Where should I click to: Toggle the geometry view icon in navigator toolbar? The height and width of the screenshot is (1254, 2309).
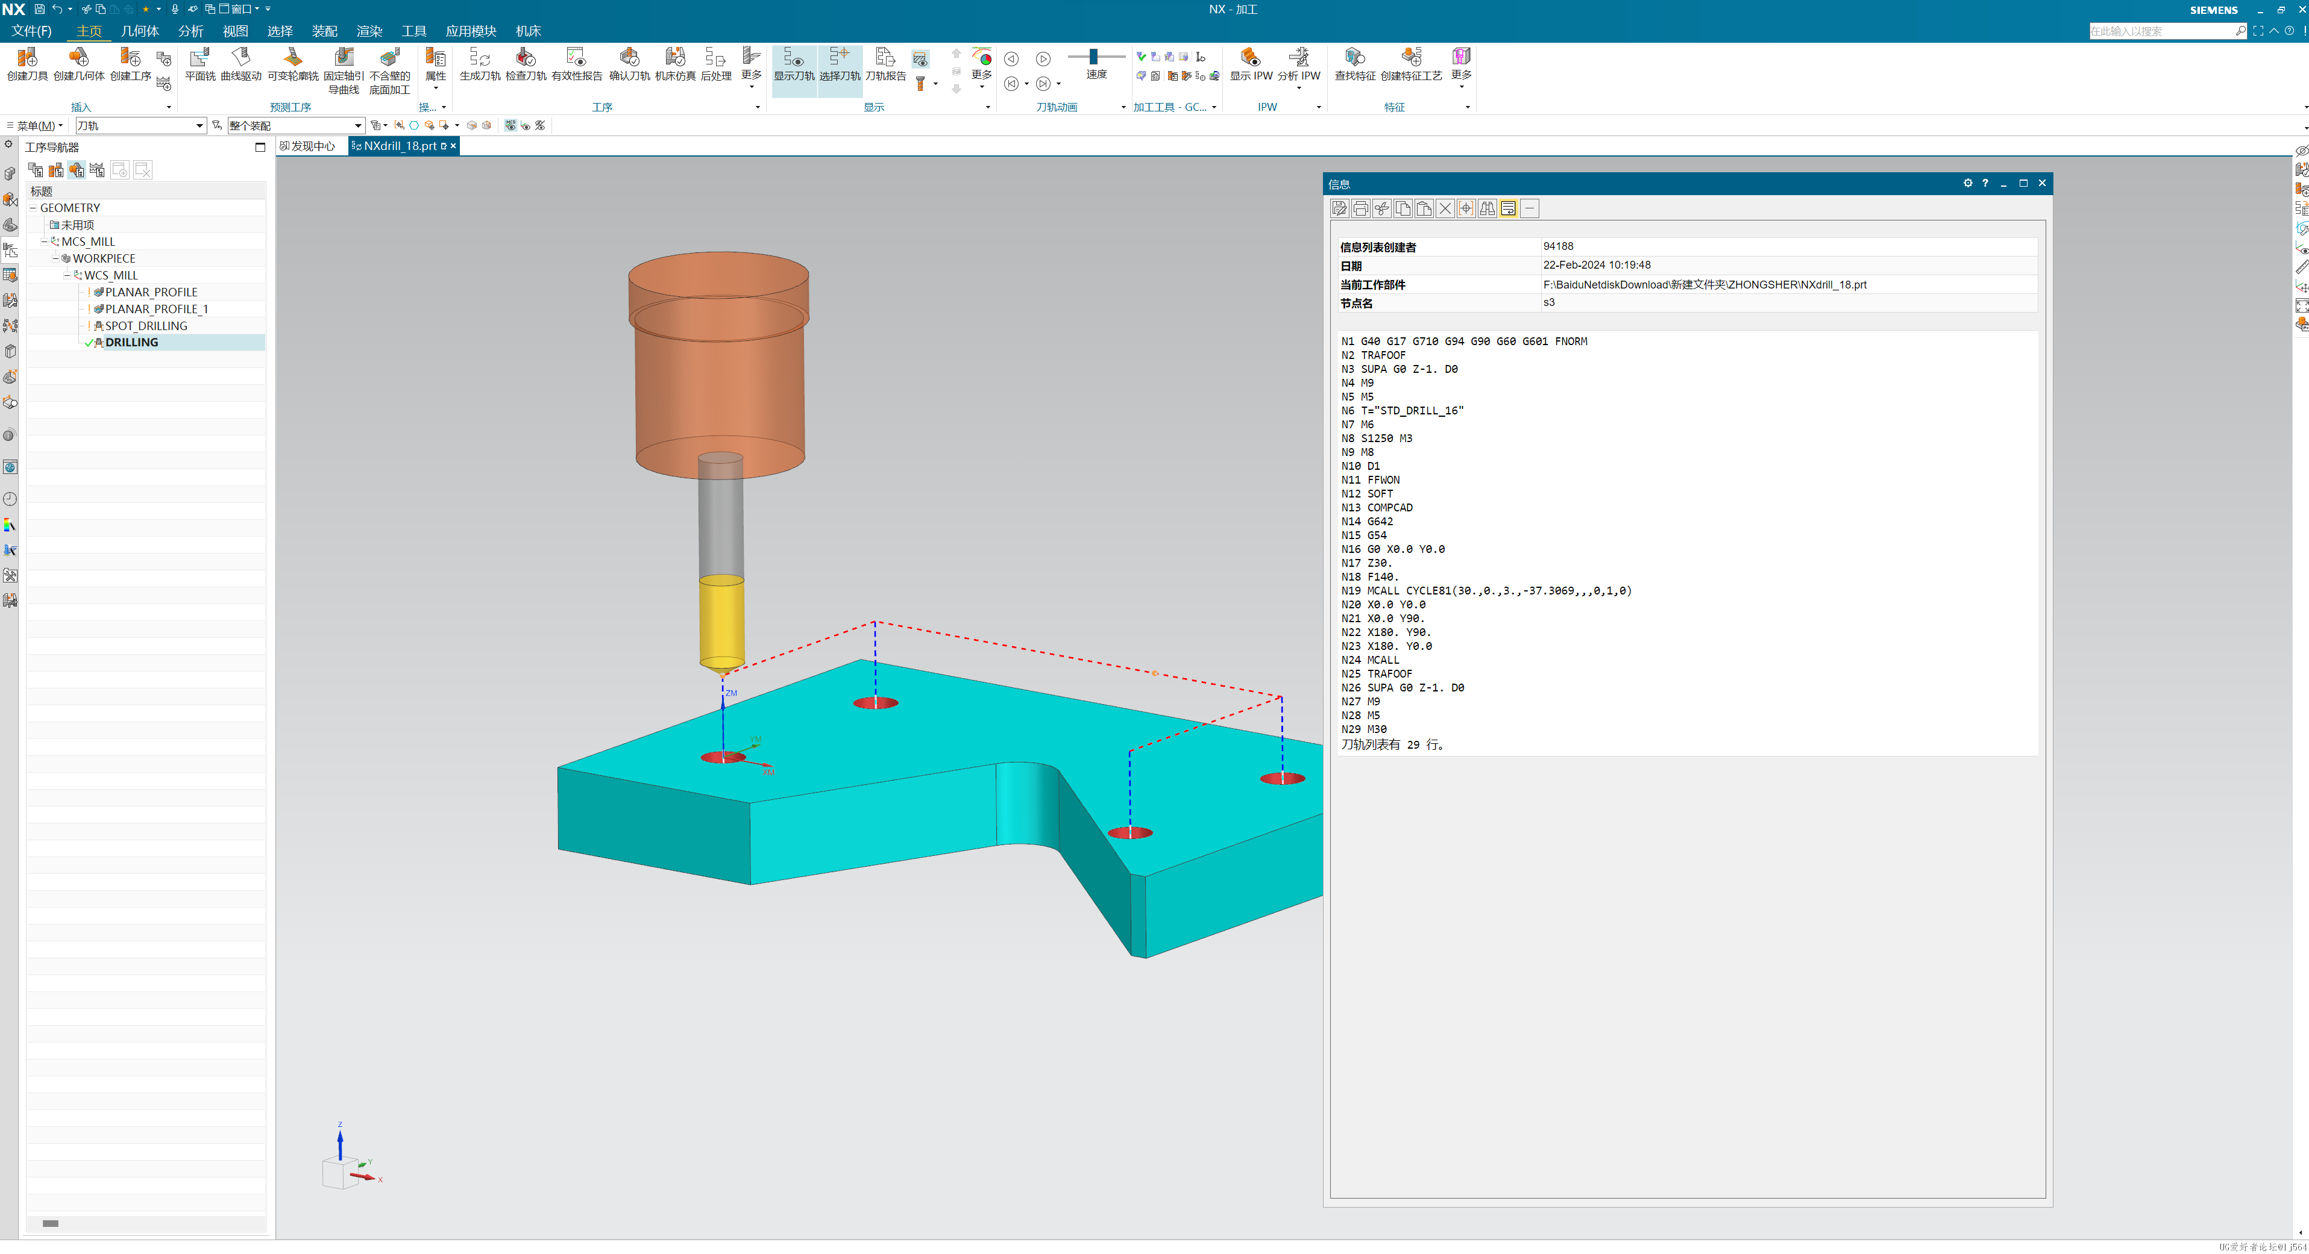pyautogui.click(x=76, y=169)
